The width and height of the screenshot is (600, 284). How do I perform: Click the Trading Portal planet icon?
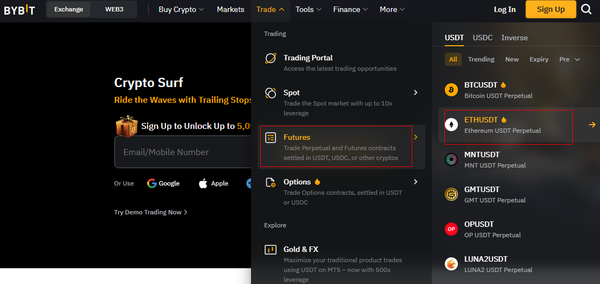coord(271,58)
